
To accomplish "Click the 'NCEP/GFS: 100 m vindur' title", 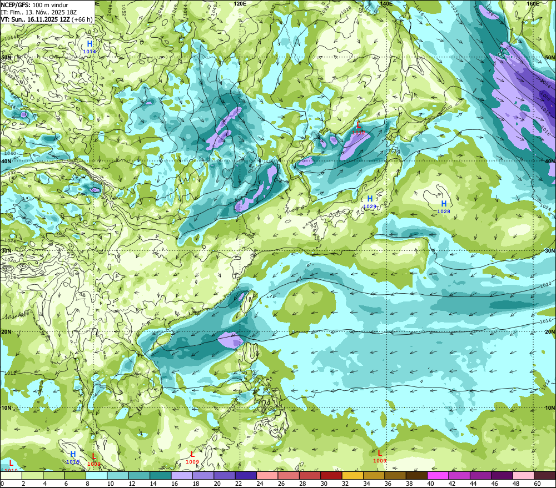I will pos(34,5).
